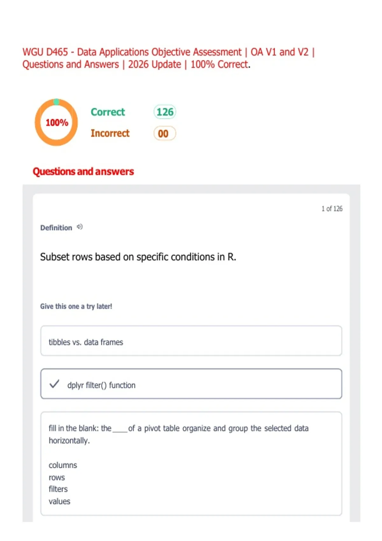Click the 'Incorrect' label
The image size is (382, 541).
point(110,133)
